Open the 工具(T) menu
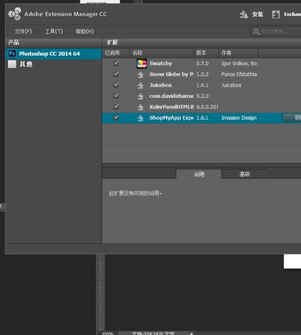Viewport: 301px width, 335px height. 54,31
